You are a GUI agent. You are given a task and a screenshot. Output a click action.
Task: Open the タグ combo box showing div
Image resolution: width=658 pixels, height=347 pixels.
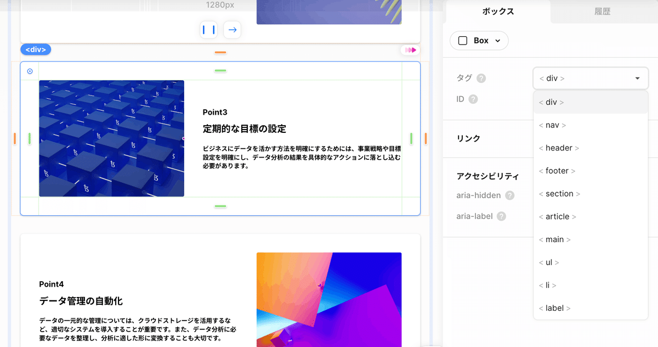point(591,79)
